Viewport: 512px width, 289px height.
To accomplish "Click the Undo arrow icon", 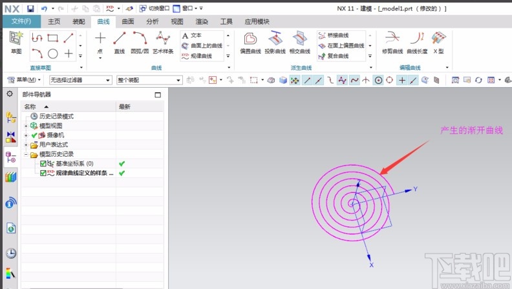I will tap(44, 8).
